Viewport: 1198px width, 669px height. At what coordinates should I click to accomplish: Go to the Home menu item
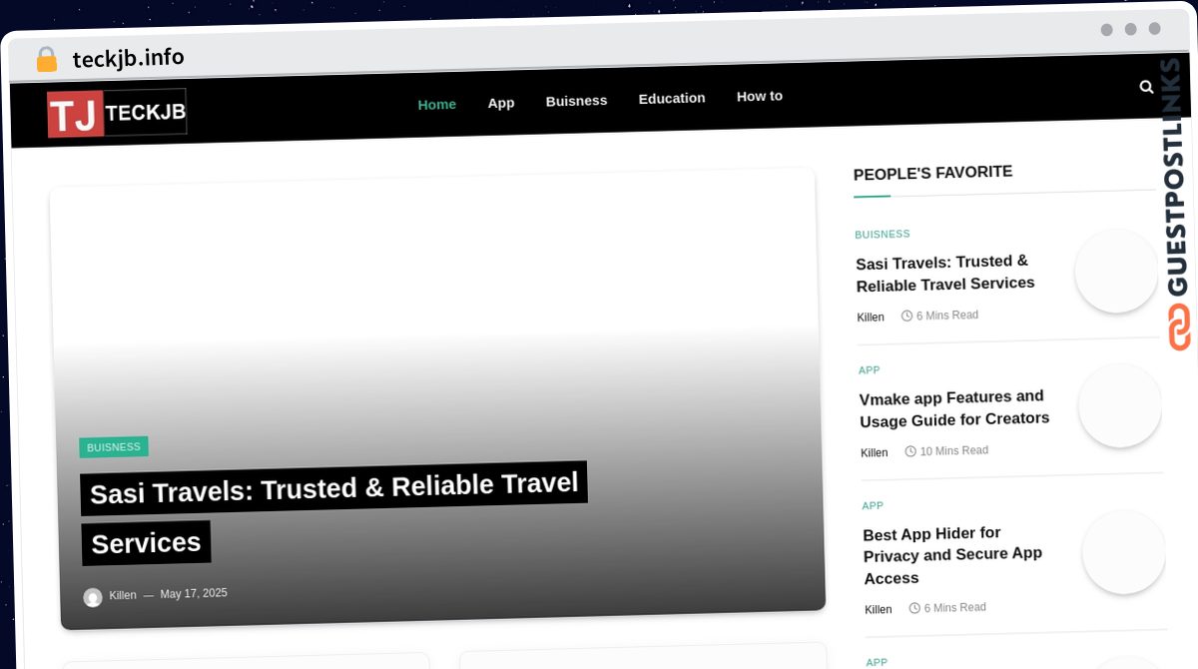[x=436, y=104]
